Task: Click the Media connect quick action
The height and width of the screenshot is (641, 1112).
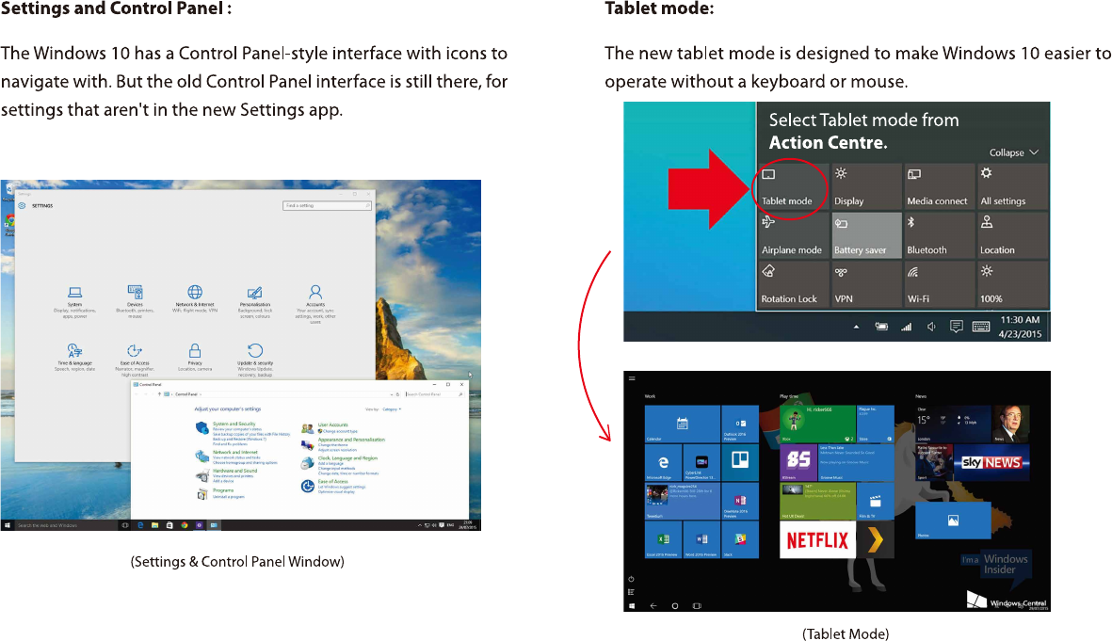Action: [x=939, y=187]
